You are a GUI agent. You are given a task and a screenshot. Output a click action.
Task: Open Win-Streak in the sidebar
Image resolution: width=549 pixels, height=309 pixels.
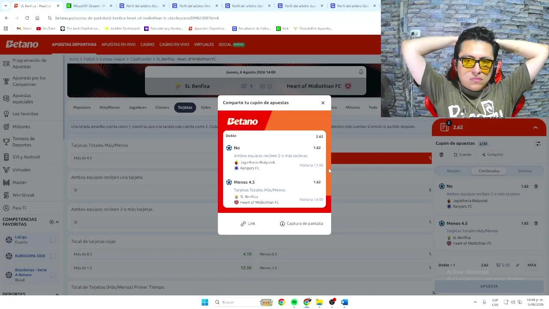[x=23, y=195]
